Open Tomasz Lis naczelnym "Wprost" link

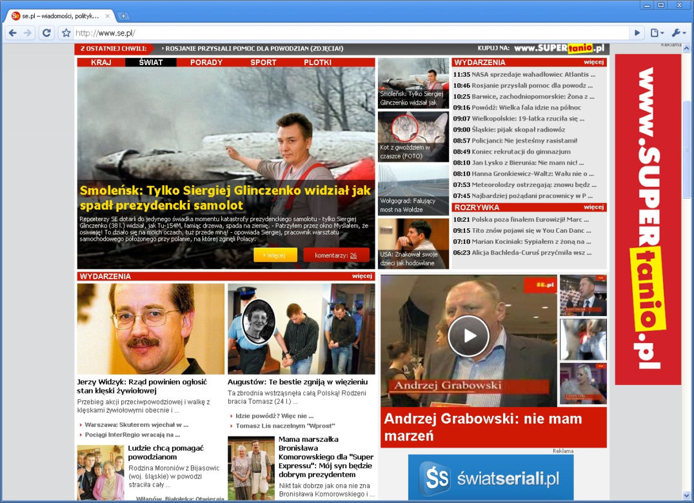285,426
